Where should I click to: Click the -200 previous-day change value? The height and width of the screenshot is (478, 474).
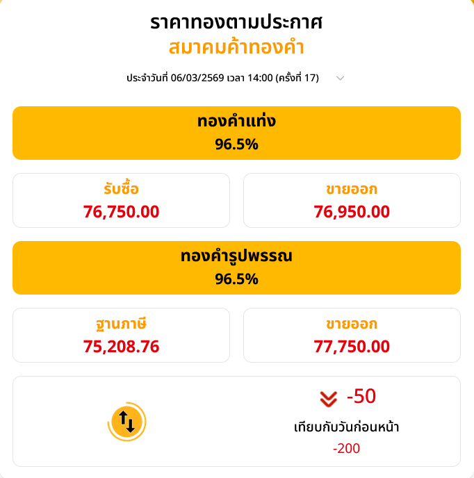[x=346, y=448]
